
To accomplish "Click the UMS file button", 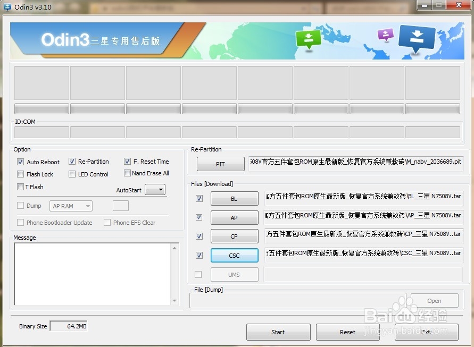I will pos(234,275).
